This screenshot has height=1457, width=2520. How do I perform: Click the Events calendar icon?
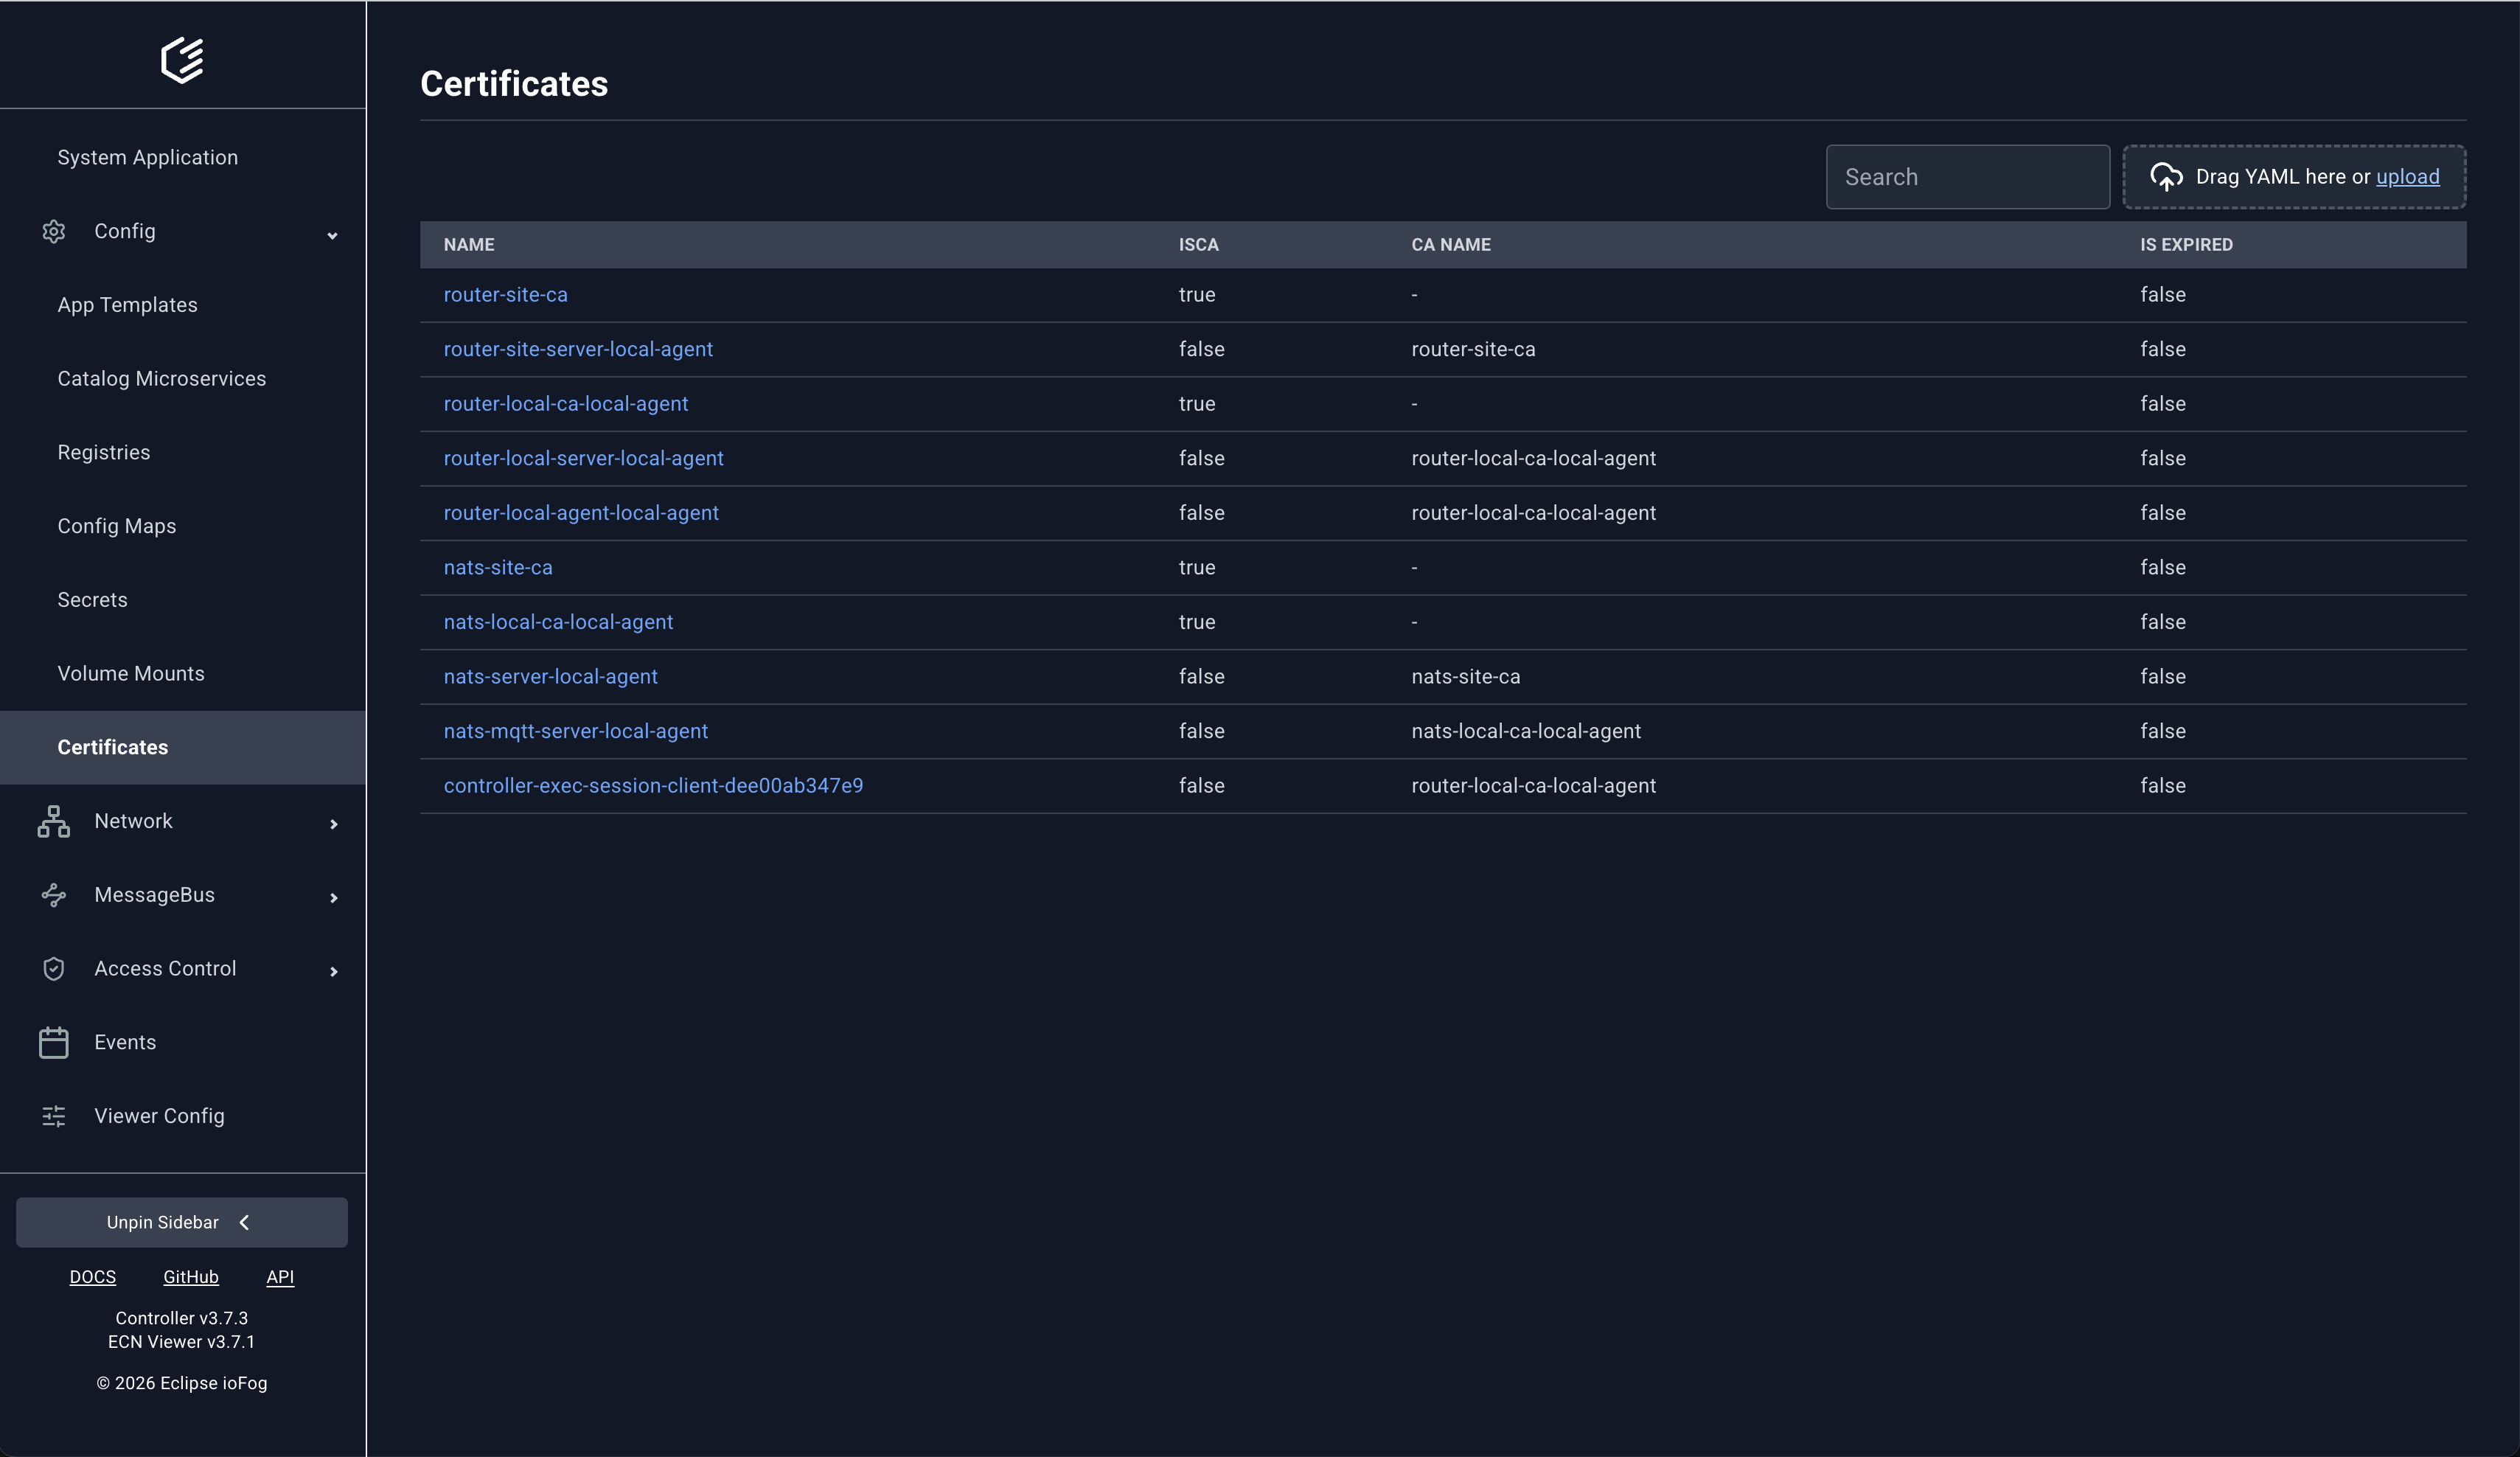(x=54, y=1042)
